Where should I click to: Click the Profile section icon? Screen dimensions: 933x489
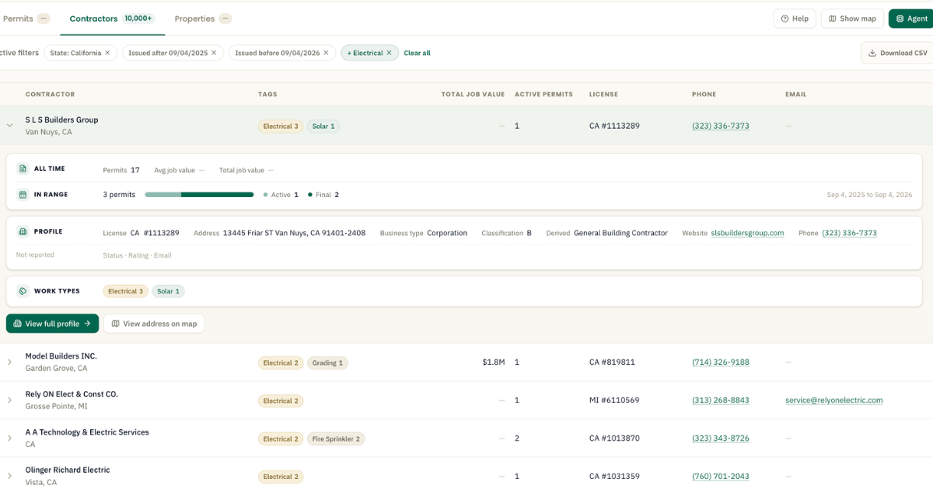23,231
